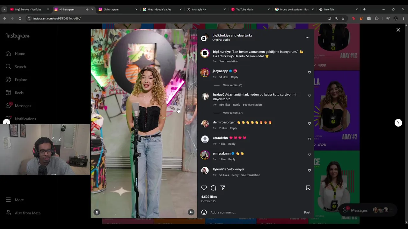Open the browser extensions puzzle icon

coord(376,18)
